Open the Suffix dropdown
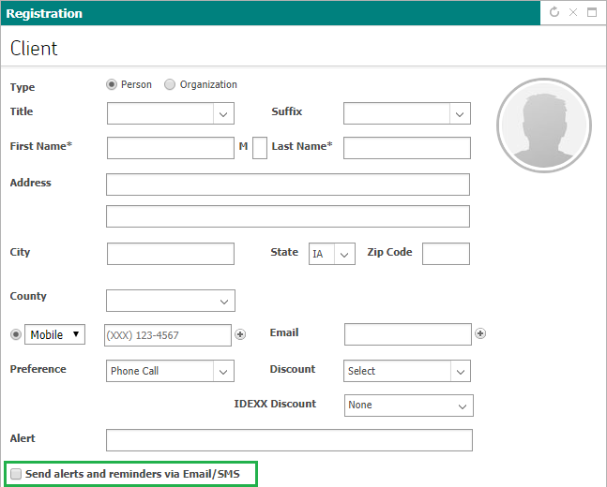The image size is (607, 487). click(x=407, y=113)
